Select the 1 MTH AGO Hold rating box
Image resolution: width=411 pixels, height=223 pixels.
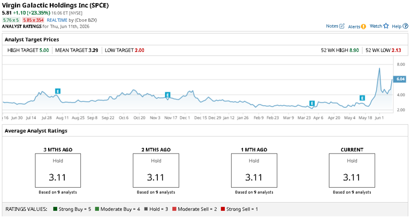[x=254, y=171]
